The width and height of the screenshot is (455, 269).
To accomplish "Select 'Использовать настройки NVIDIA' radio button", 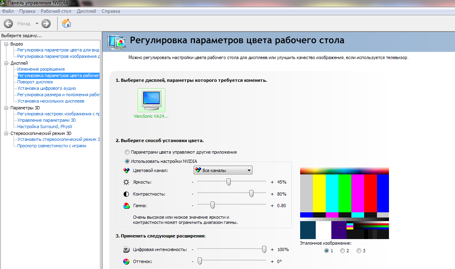I will click(127, 161).
